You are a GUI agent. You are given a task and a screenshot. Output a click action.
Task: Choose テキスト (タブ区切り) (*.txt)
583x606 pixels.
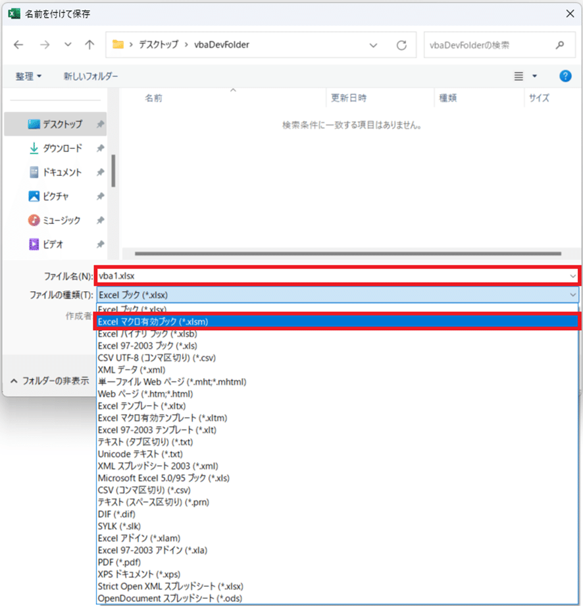[338, 442]
